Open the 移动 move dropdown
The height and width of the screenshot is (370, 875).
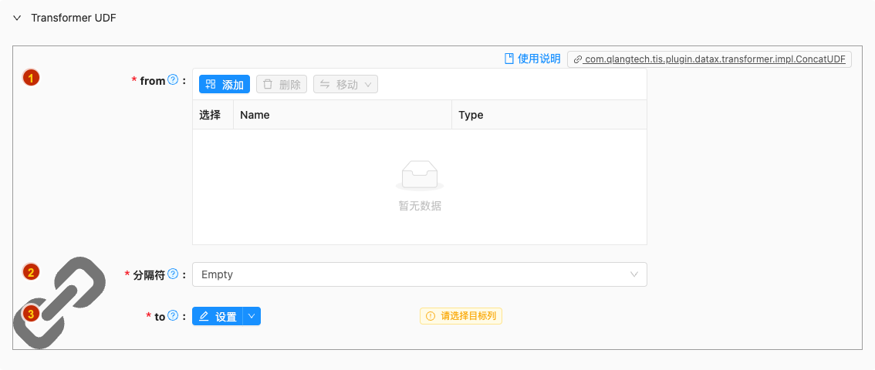(346, 84)
